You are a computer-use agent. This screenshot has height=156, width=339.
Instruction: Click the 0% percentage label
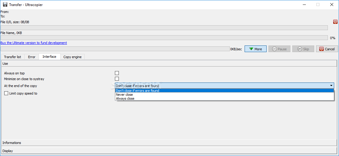332,38
